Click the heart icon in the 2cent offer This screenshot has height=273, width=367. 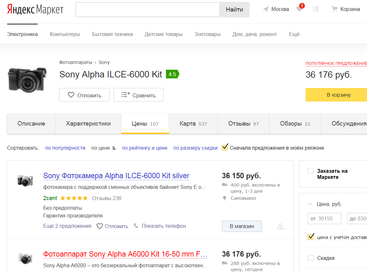(100, 226)
